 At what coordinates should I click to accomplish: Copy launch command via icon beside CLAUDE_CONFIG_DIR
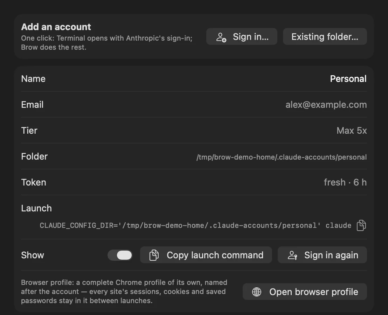click(361, 225)
